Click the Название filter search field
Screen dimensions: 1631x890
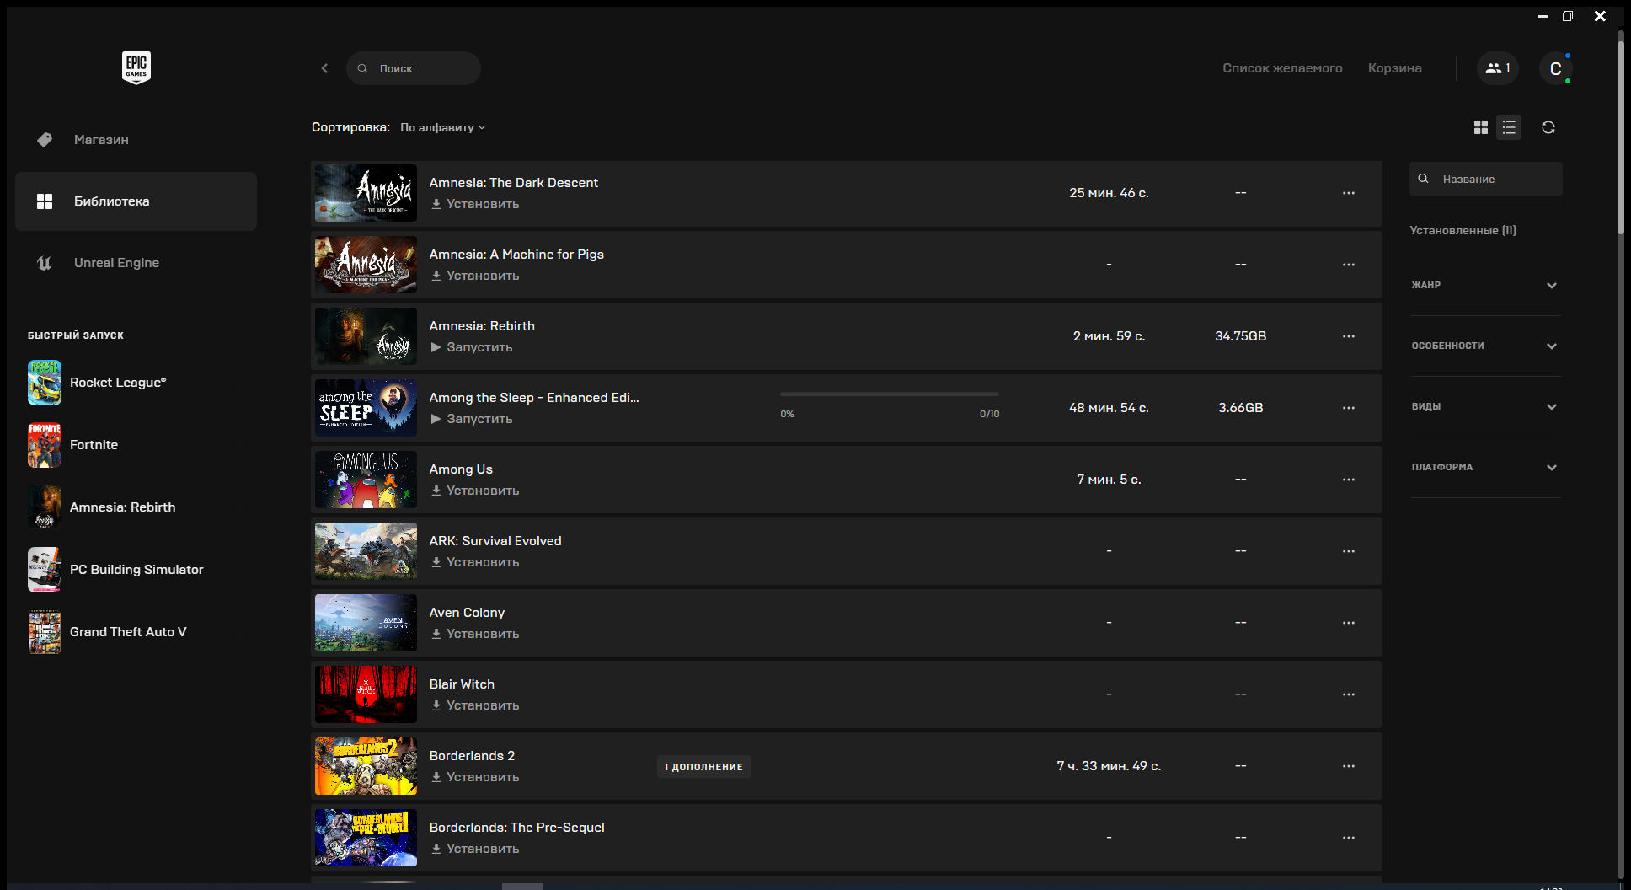pyautogui.click(x=1486, y=179)
